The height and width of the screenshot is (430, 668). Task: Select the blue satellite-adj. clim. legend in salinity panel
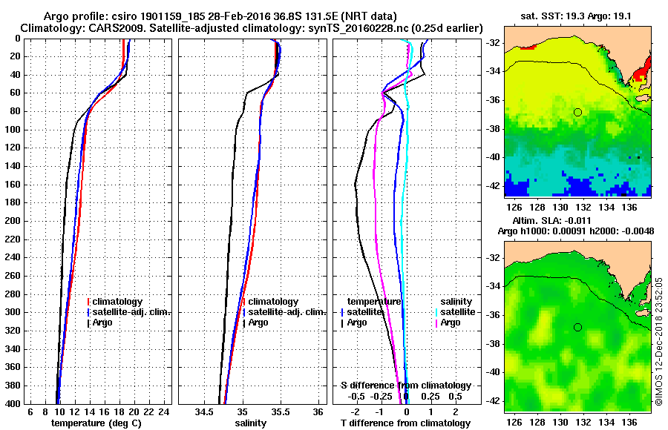pos(284,312)
